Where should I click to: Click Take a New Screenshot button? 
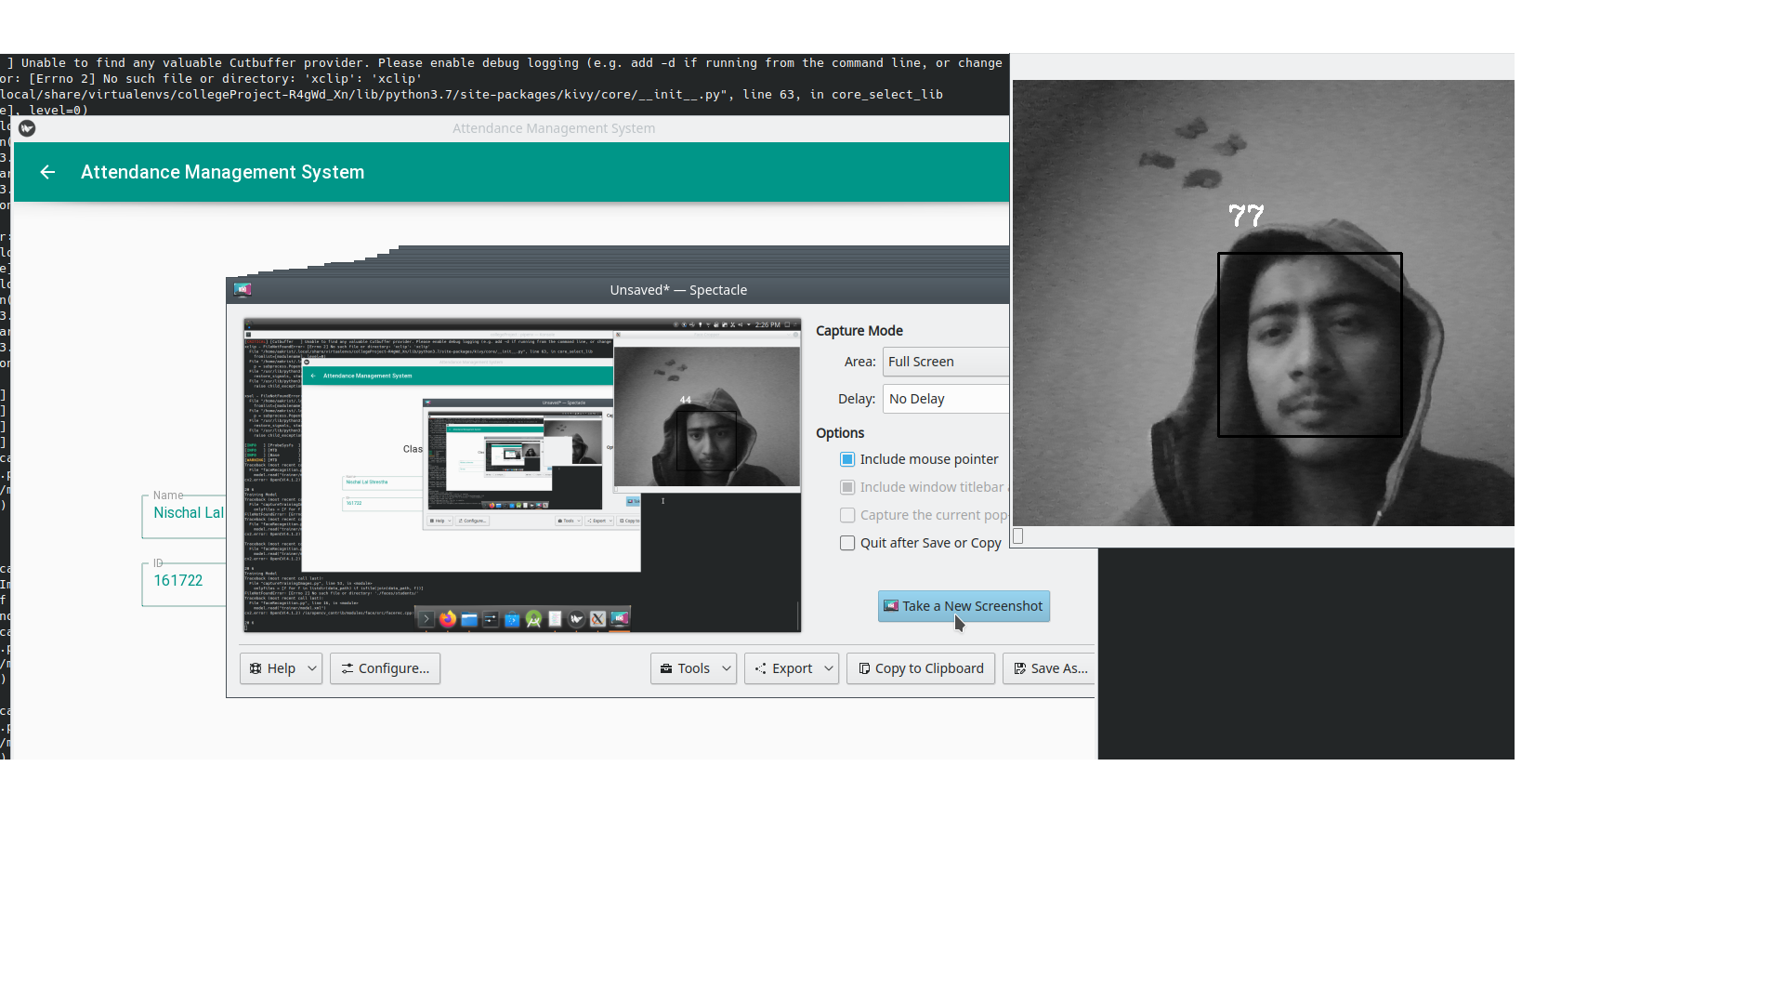(964, 606)
